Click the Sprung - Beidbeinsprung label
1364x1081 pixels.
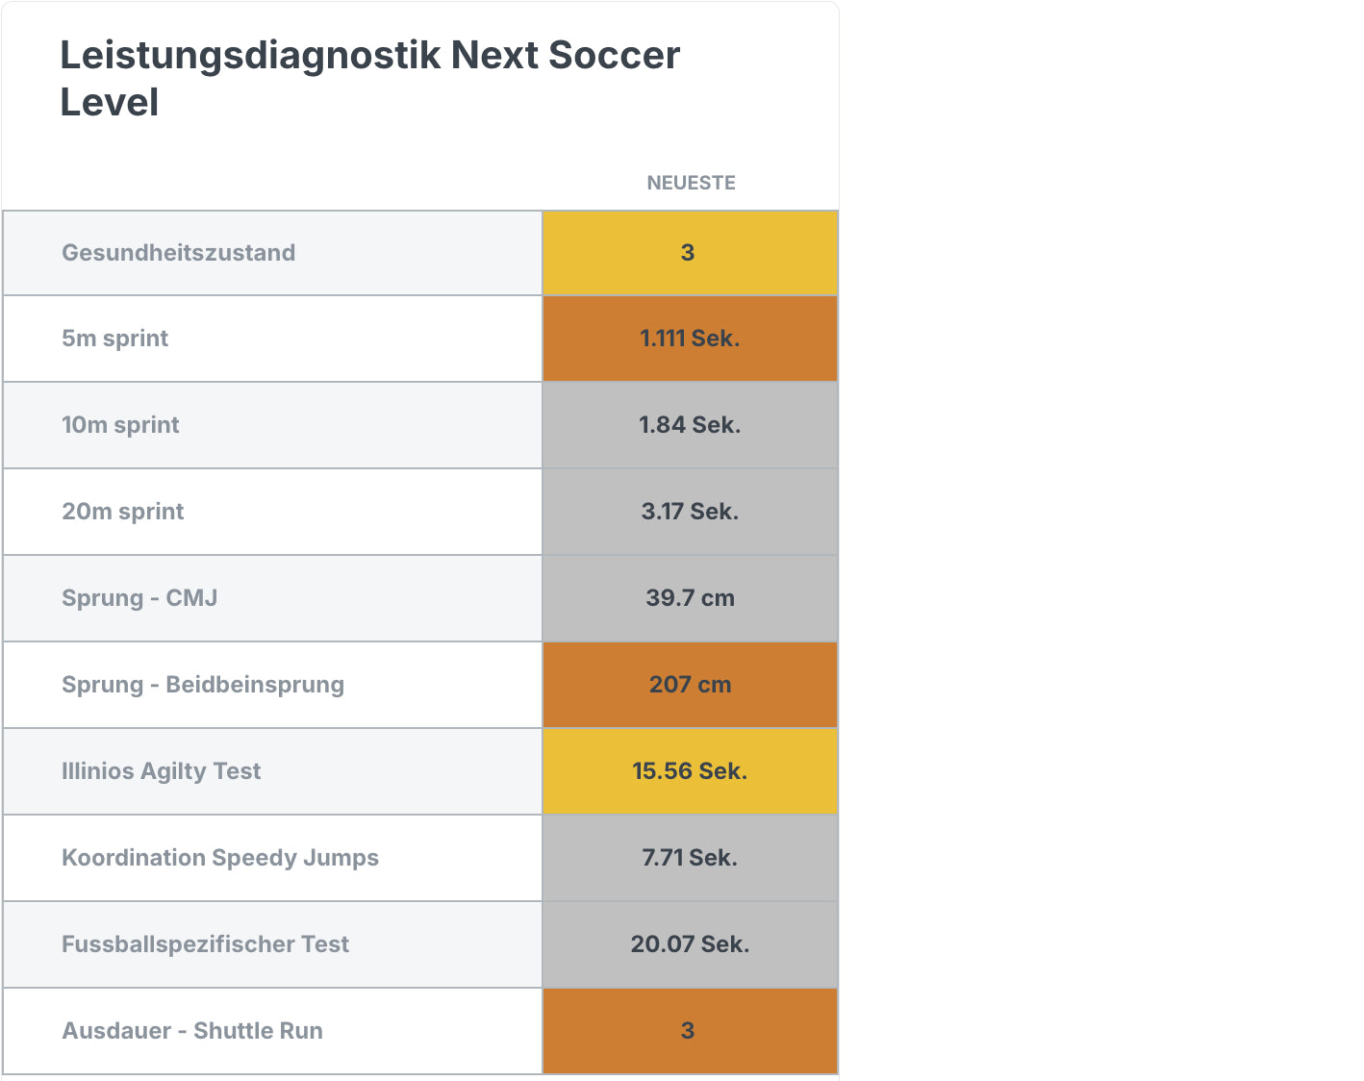(203, 685)
